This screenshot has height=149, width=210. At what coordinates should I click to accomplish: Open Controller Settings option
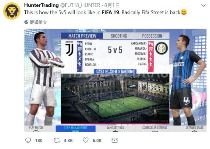[x=155, y=128]
